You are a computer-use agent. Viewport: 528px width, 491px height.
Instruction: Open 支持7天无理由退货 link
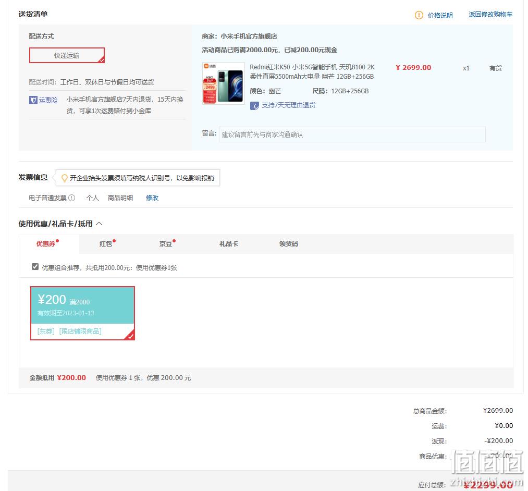click(x=289, y=105)
